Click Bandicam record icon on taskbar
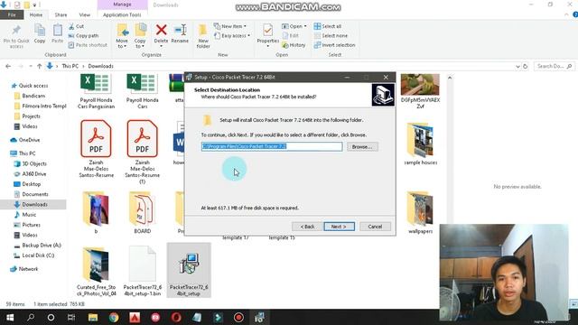 [238, 317]
